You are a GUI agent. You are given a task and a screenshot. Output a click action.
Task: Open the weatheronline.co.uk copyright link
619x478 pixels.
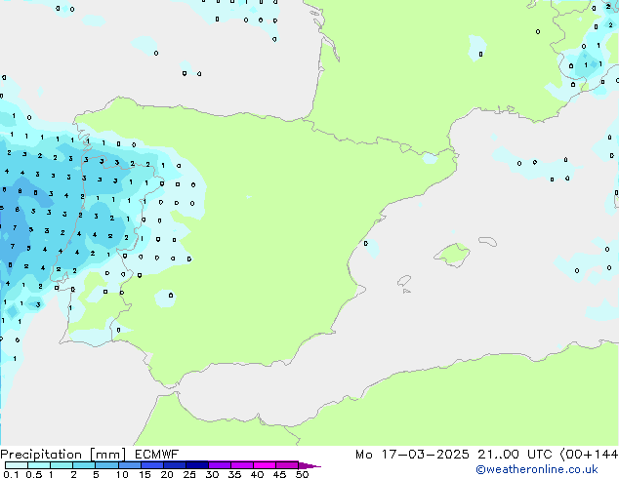pyautogui.click(x=536, y=469)
